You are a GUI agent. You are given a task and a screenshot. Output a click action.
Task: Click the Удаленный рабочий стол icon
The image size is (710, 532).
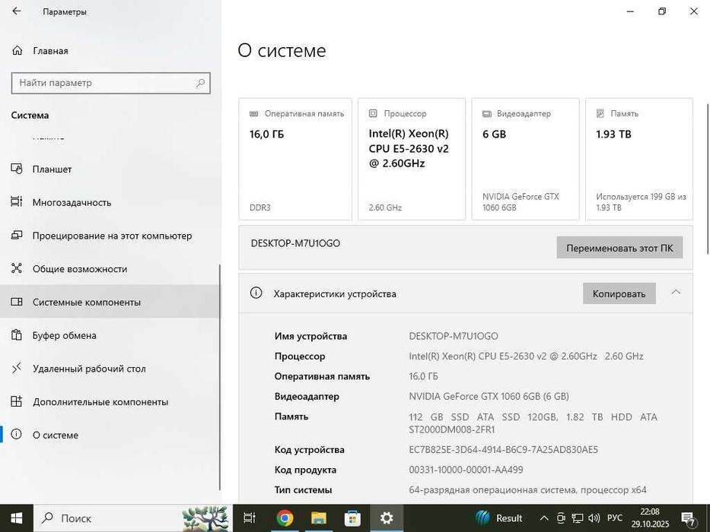(x=17, y=369)
